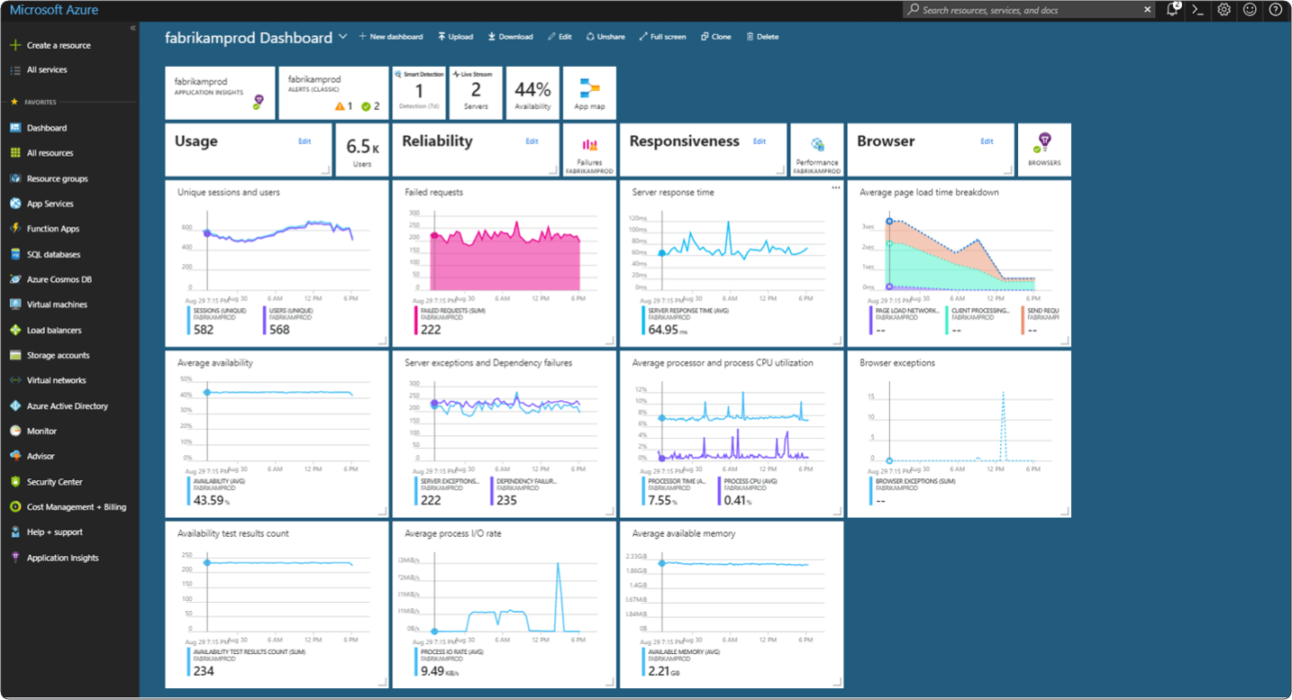This screenshot has width=1292, height=700.
Task: Click App Services sidebar icon
Action: 14,204
